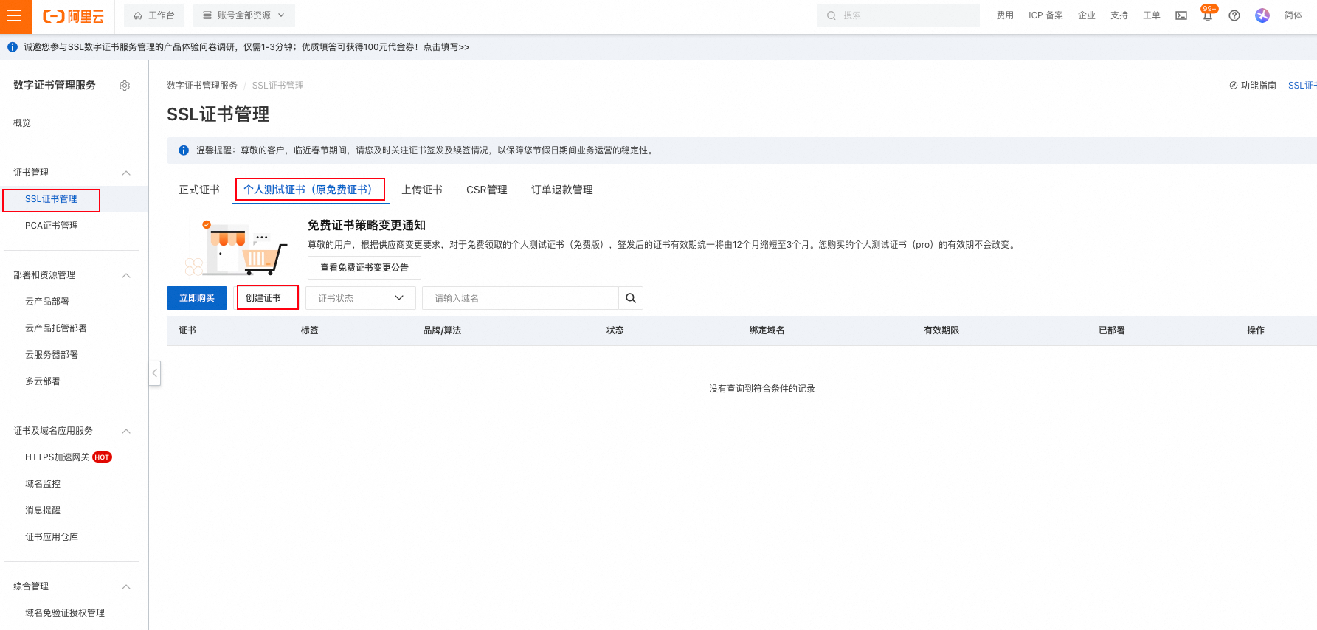Open the sidebar settings gear icon
Image resolution: width=1317 pixels, height=630 pixels.
tap(125, 86)
